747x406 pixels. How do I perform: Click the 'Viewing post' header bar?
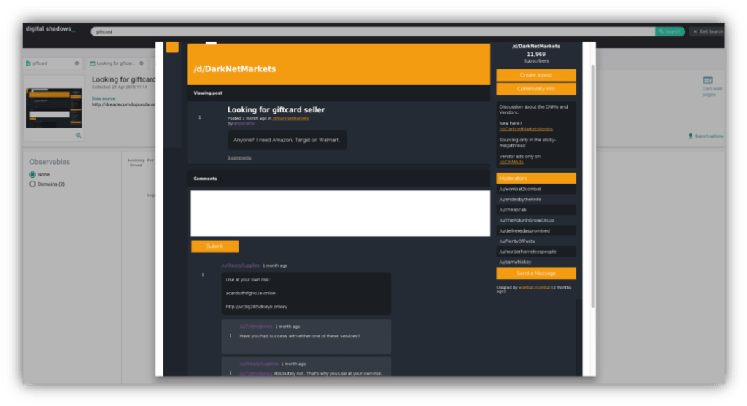click(x=338, y=93)
